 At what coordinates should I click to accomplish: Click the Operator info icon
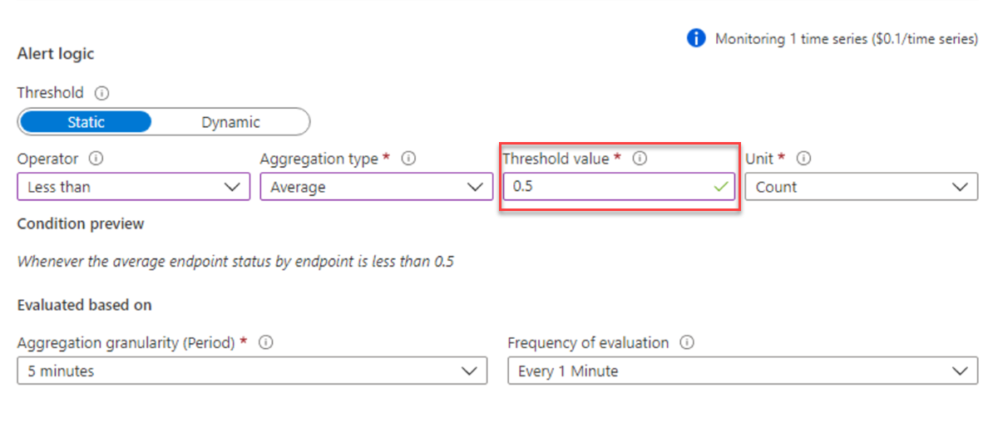pyautogui.click(x=96, y=159)
